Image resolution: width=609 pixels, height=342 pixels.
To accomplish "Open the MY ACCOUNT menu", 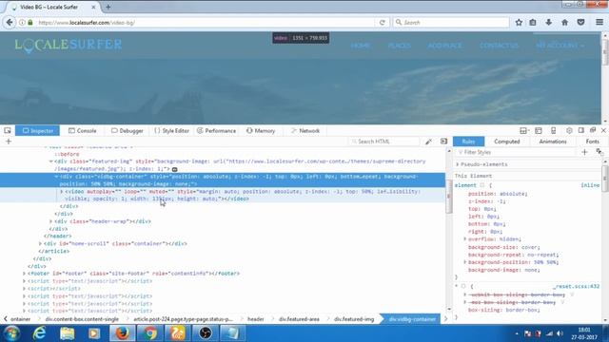I will click(560, 46).
